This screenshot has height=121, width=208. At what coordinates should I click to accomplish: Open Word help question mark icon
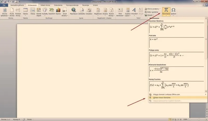(x=206, y=5)
